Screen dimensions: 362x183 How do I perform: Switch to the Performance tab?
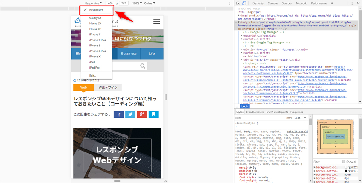tap(319, 3)
